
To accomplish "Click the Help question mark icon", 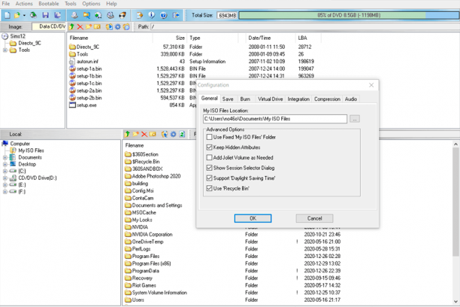I will [164, 15].
